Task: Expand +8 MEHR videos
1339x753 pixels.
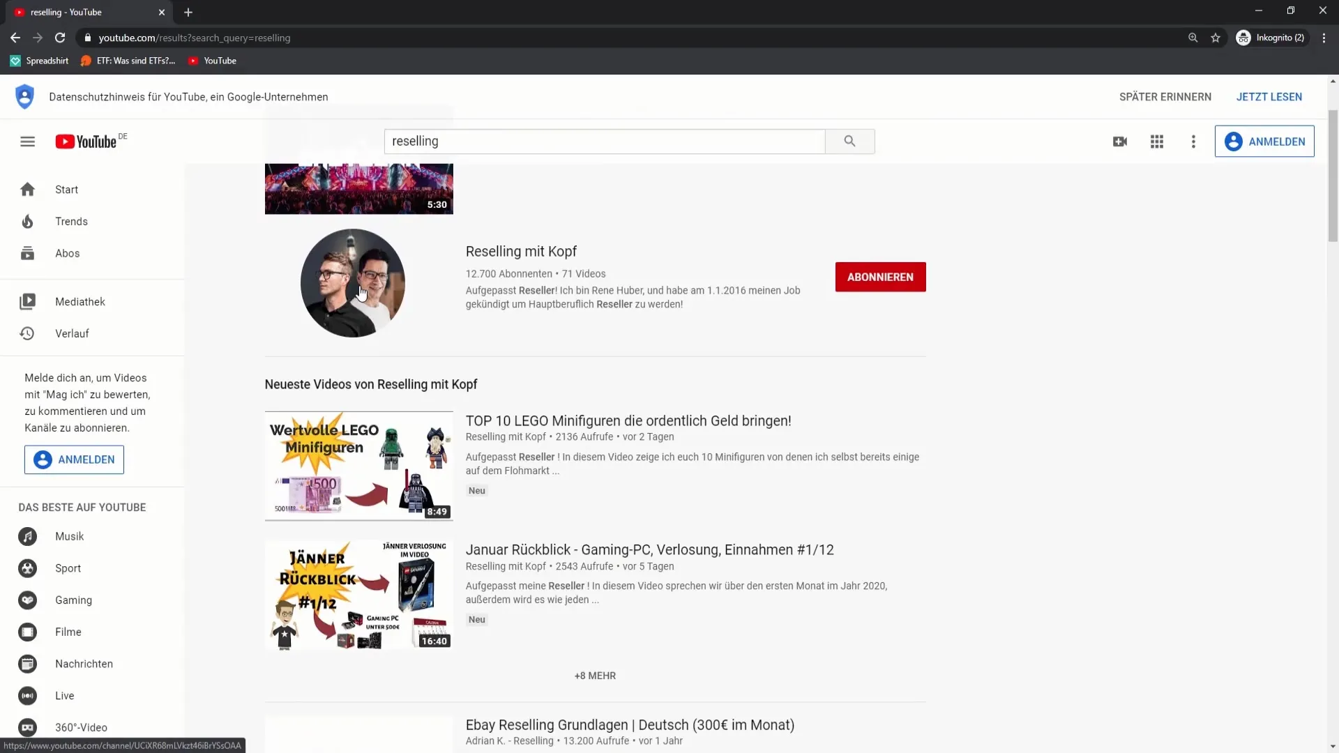Action: pos(595,676)
